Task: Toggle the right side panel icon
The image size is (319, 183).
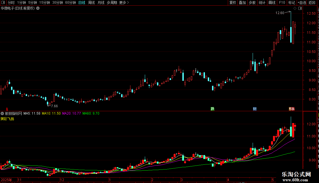Action: click(300, 8)
